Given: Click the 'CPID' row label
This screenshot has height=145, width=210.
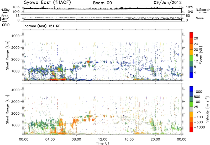Looking at the screenshot, I should pos(6,25).
